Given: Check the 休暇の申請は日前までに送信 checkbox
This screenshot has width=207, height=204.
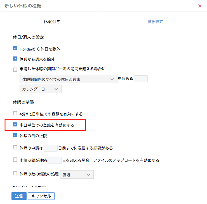Looking at the screenshot, I should click(15, 147).
